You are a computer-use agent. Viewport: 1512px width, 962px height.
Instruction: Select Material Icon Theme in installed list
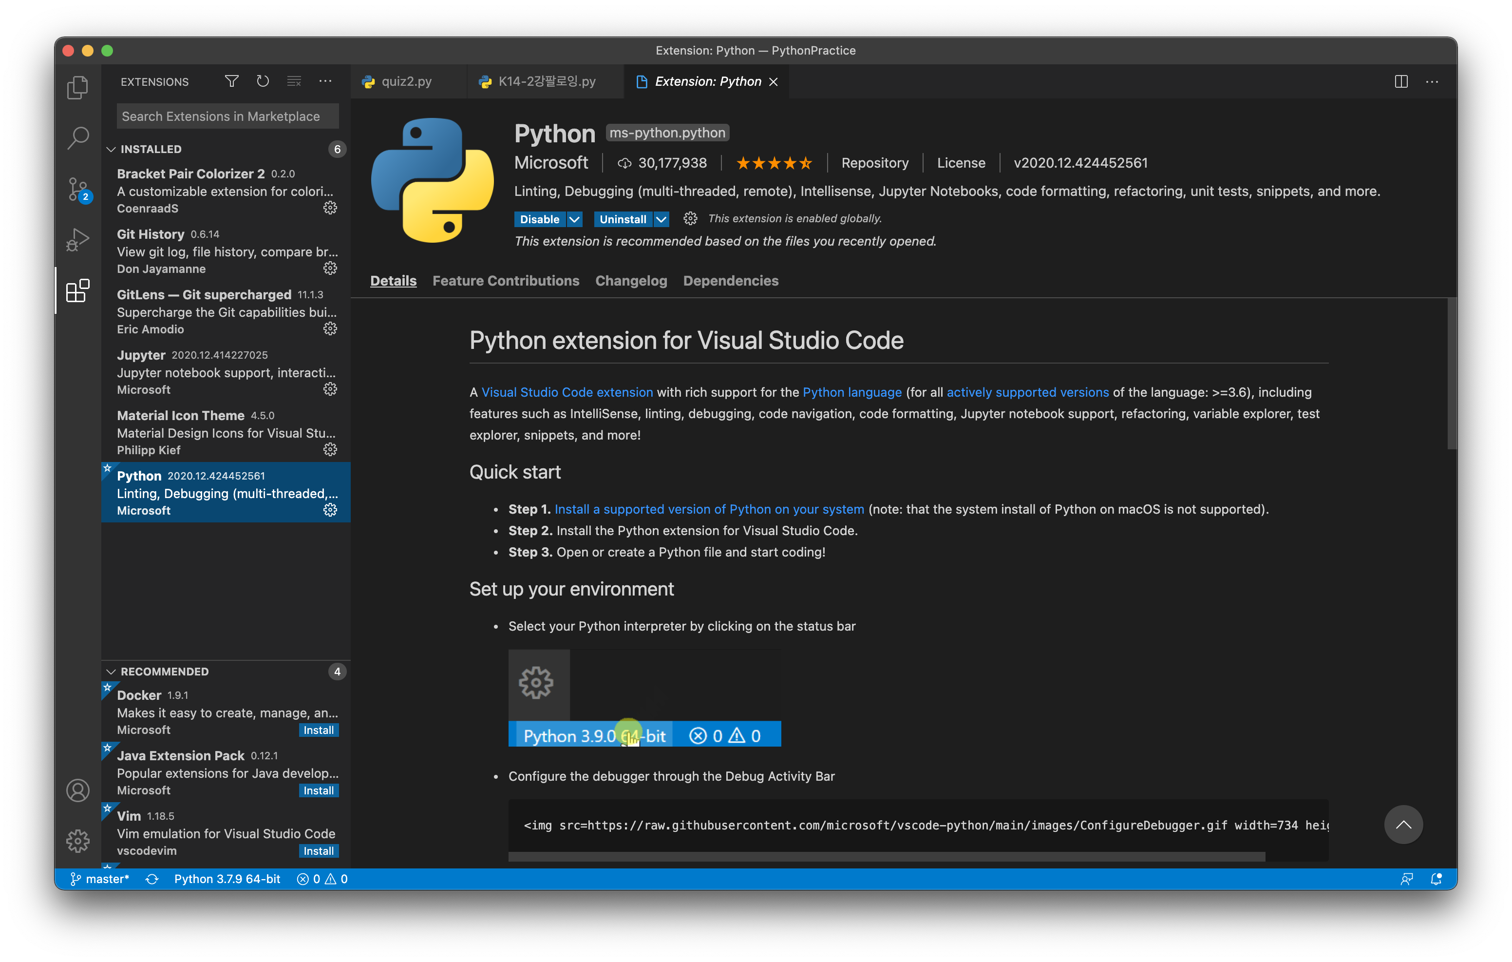click(226, 432)
